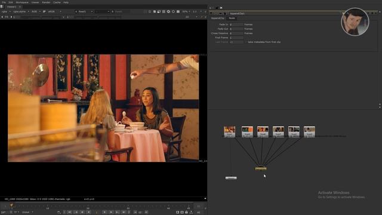Open the Help menu
382x215 pixels.
click(66, 2)
